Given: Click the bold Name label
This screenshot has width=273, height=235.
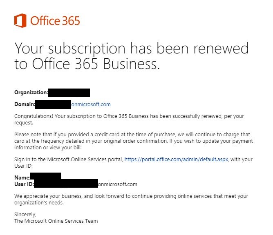Looking at the screenshot, I should [x=22, y=177].
